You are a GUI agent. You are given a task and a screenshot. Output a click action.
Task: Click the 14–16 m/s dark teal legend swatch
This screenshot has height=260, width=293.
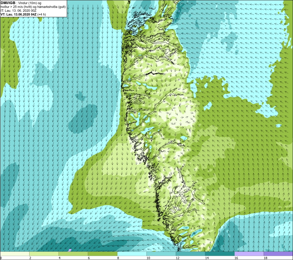click(x=220, y=254)
